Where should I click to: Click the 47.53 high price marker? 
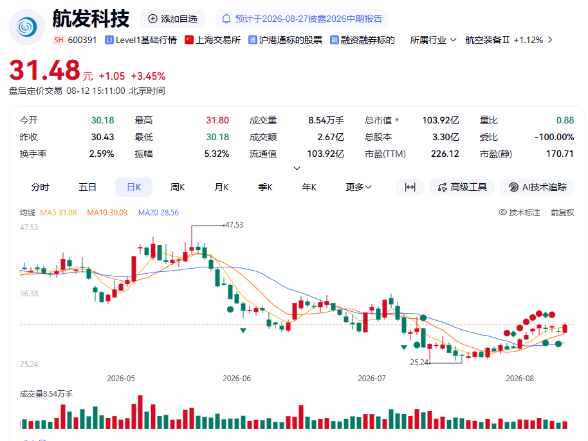234,225
